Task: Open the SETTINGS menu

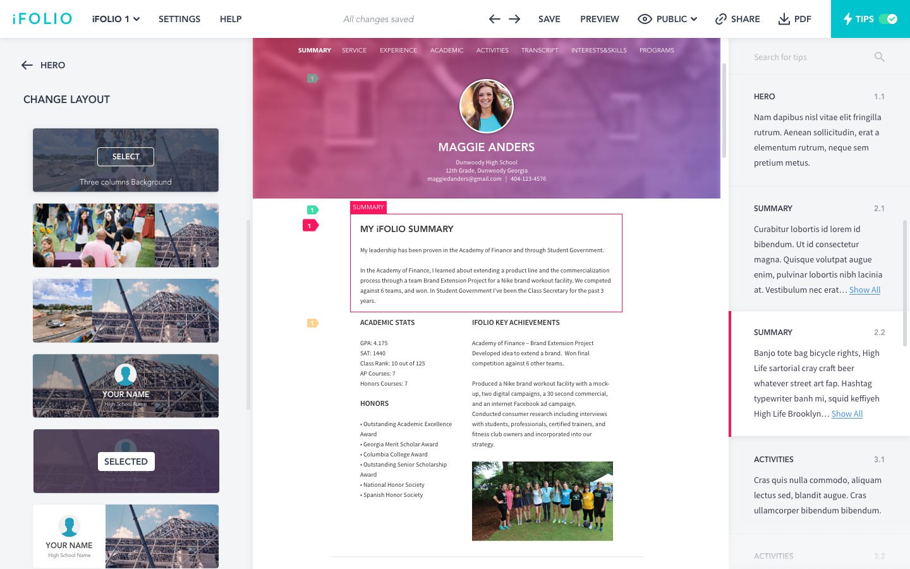Action: [179, 19]
